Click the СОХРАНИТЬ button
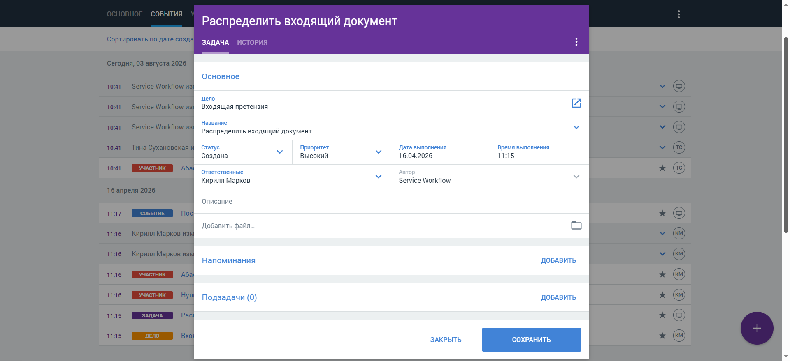The width and height of the screenshot is (790, 361). (531, 340)
